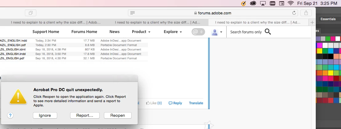Click the '17.7 MB' file size entry

pos(89,41)
